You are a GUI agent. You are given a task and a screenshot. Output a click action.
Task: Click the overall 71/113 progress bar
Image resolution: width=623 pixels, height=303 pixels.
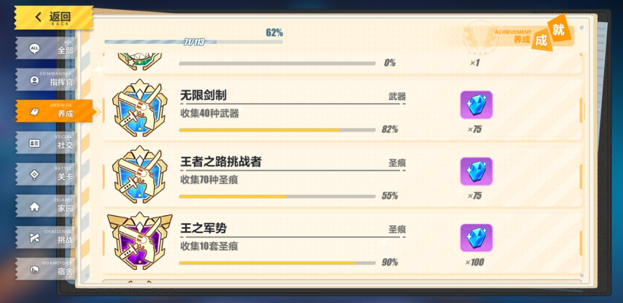194,42
